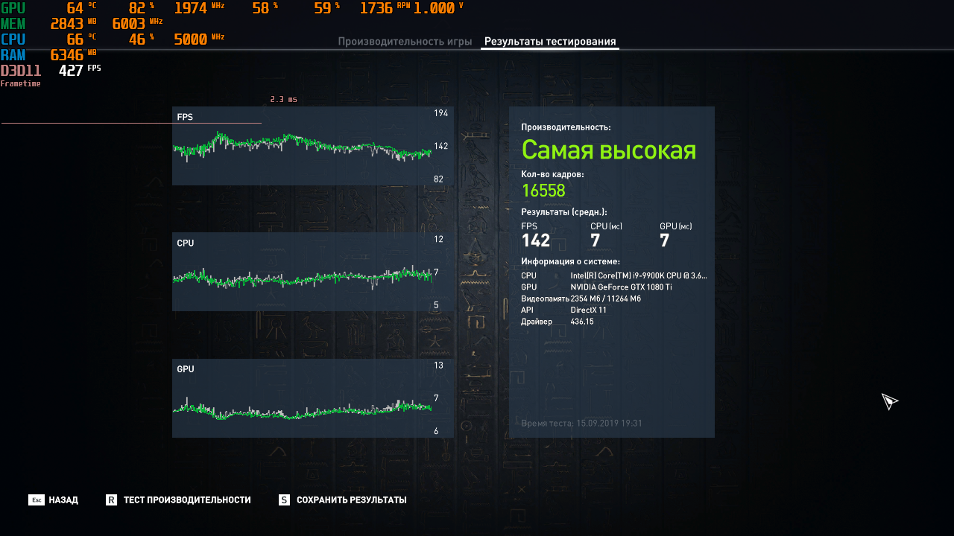Click the Информация о системе: heading
Viewport: 954px width, 536px height.
(x=570, y=261)
